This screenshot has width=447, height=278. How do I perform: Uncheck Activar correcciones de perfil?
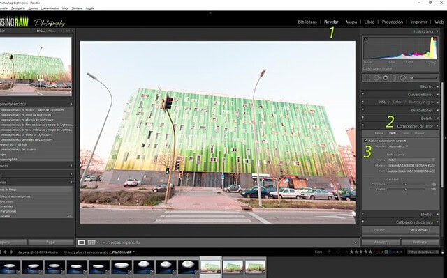click(x=365, y=141)
